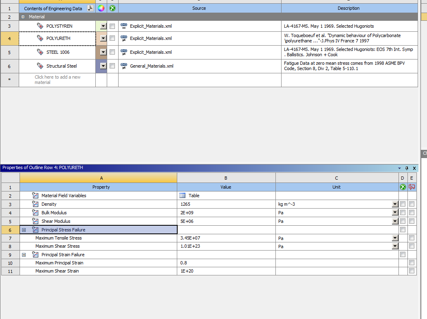Click the Bulk Modulus property icon
The image size is (427, 319).
[35, 213]
